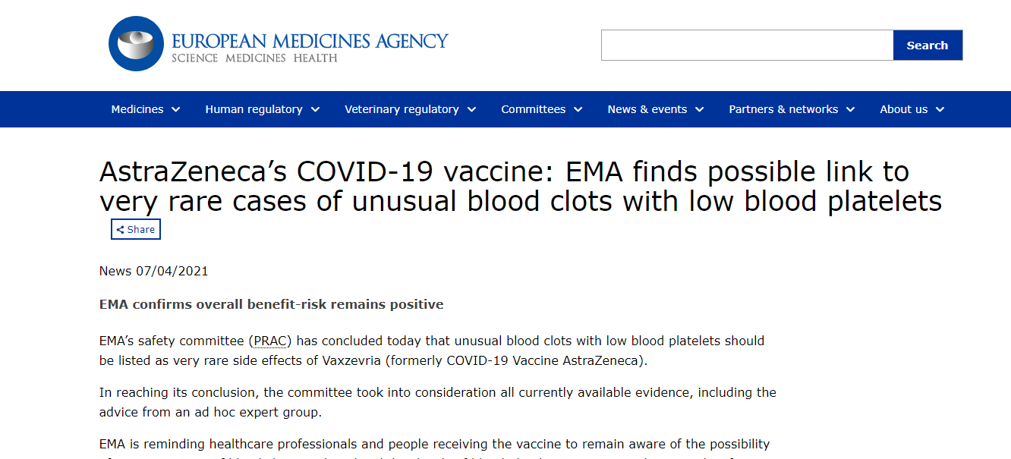
Task: Open the Partners & networks menu
Action: point(783,109)
